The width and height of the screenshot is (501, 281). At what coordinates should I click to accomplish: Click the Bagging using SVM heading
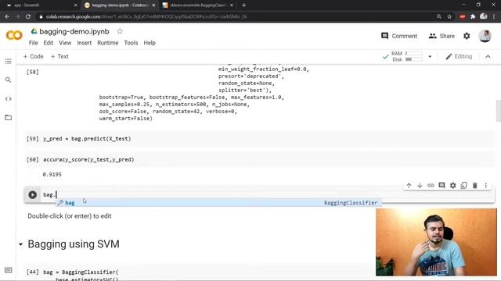(x=74, y=244)
